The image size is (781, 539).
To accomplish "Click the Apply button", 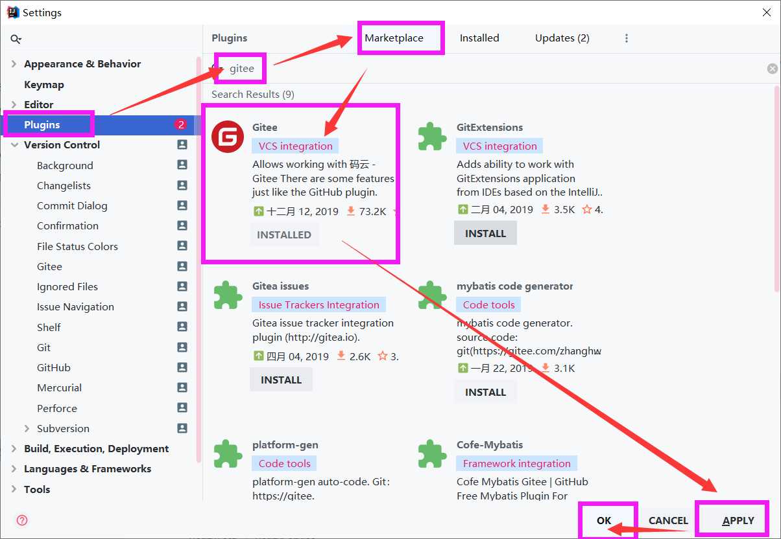I will click(x=738, y=520).
